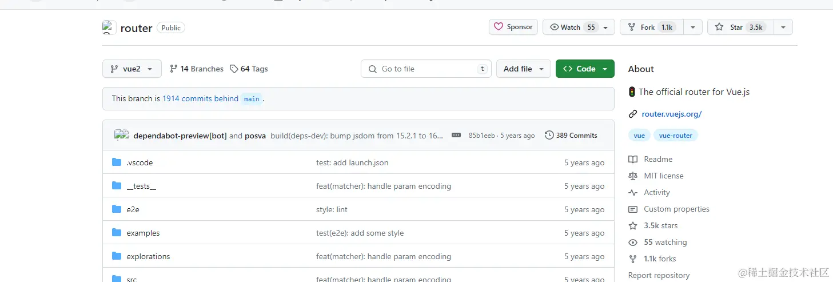833x282 pixels.
Task: Click the folder icon beside e2e
Action: (117, 209)
